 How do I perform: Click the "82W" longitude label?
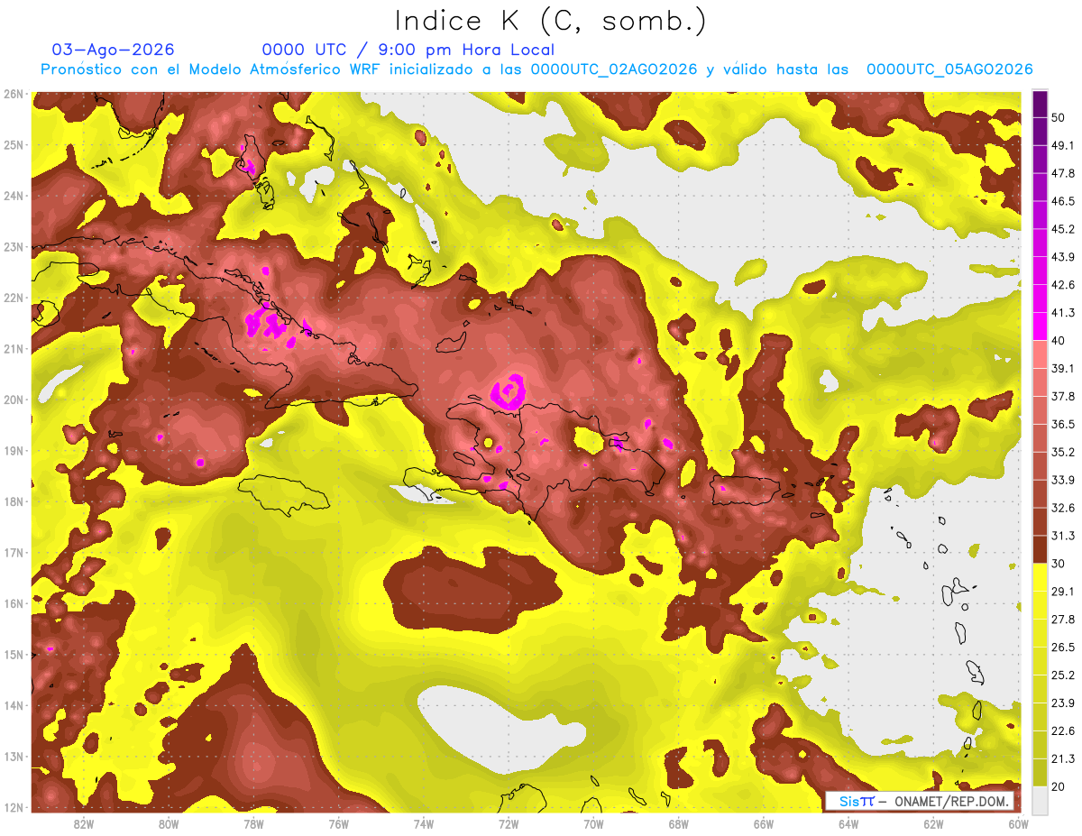(x=84, y=824)
